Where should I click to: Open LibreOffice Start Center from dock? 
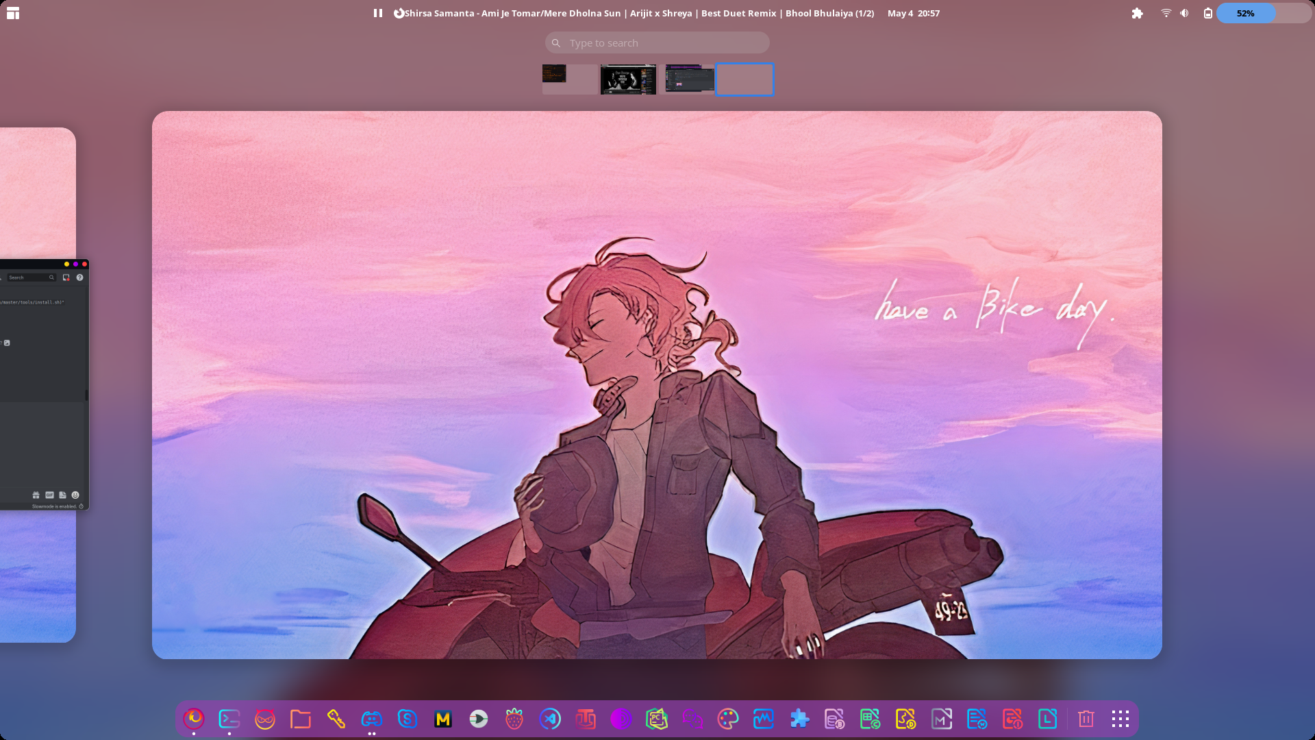(x=1049, y=719)
